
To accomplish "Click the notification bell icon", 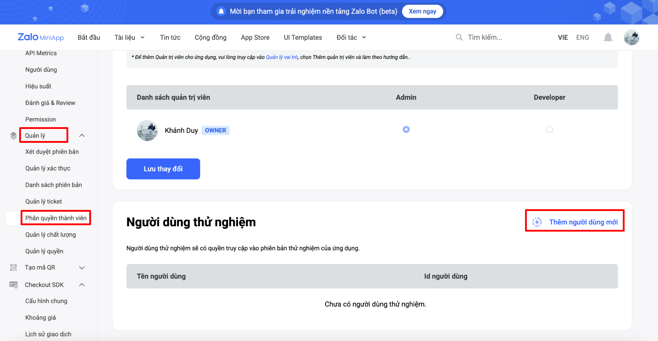I will point(608,37).
